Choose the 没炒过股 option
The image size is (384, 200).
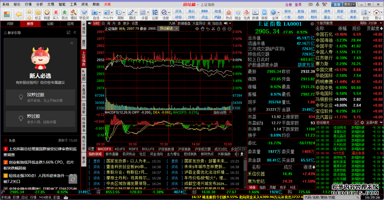(40, 97)
